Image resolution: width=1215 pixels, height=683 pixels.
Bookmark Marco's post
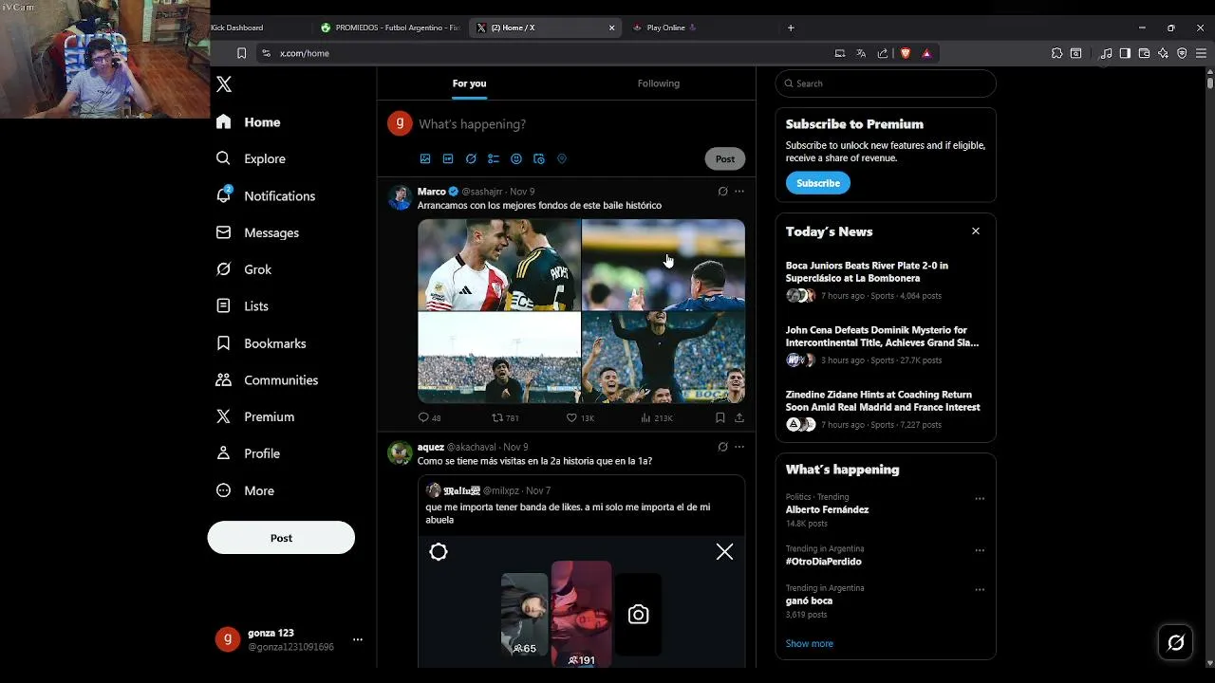pos(720,417)
